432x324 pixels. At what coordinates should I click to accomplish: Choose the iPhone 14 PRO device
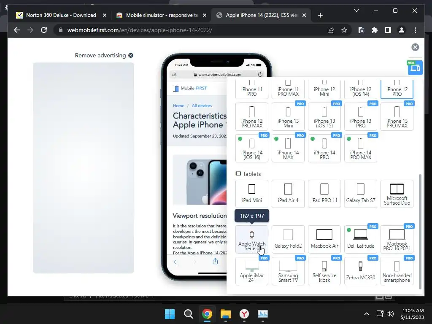324,148
